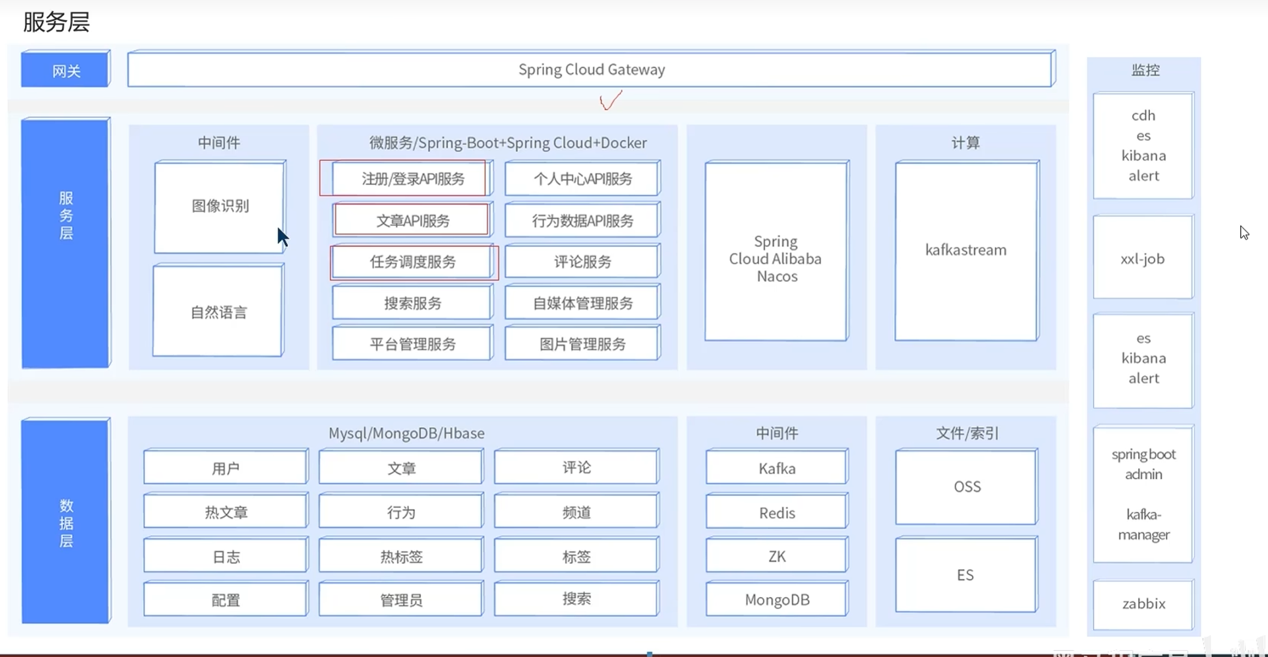Click the 自然语言 middleware box
The width and height of the screenshot is (1268, 657).
(x=218, y=312)
